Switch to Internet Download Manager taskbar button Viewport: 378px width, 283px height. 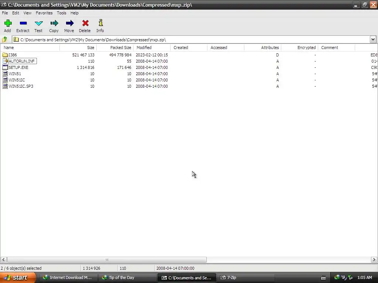click(x=68, y=277)
